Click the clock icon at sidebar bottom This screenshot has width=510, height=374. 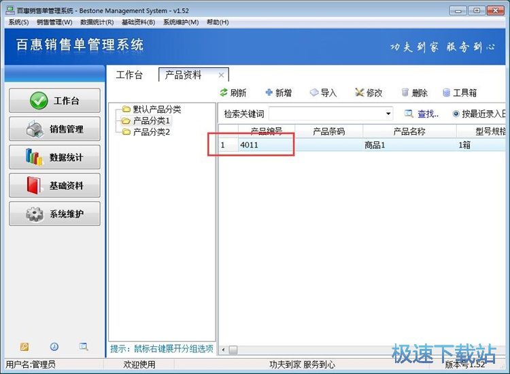click(x=54, y=347)
